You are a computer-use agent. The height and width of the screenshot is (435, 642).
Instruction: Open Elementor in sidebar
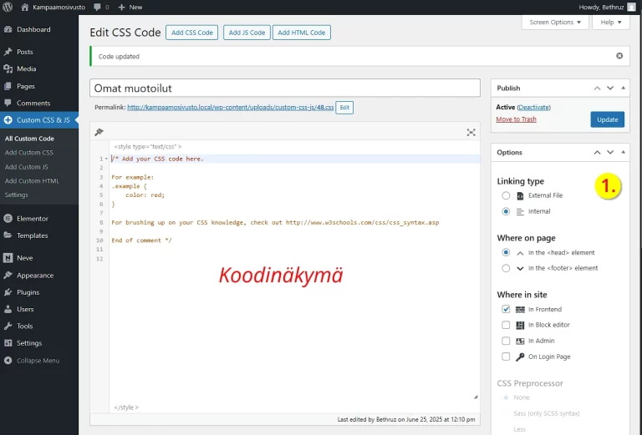(x=32, y=218)
